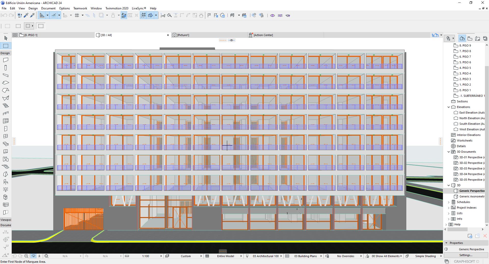The width and height of the screenshot is (489, 264).
Task: Pick the eyedropper Pick Up Parameters tool
Action: click(x=26, y=15)
